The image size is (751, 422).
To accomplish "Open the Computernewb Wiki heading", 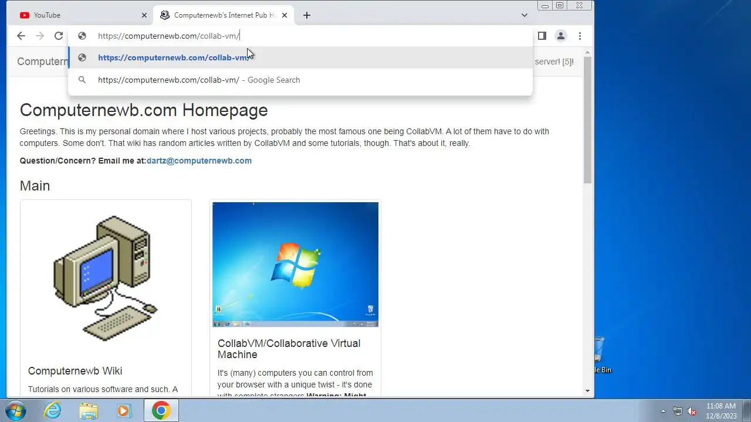I will (x=75, y=371).
